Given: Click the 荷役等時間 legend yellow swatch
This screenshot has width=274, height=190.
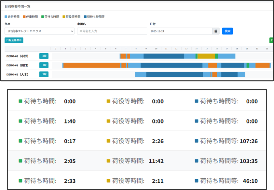Looking at the screenshot, I should 64,17.
